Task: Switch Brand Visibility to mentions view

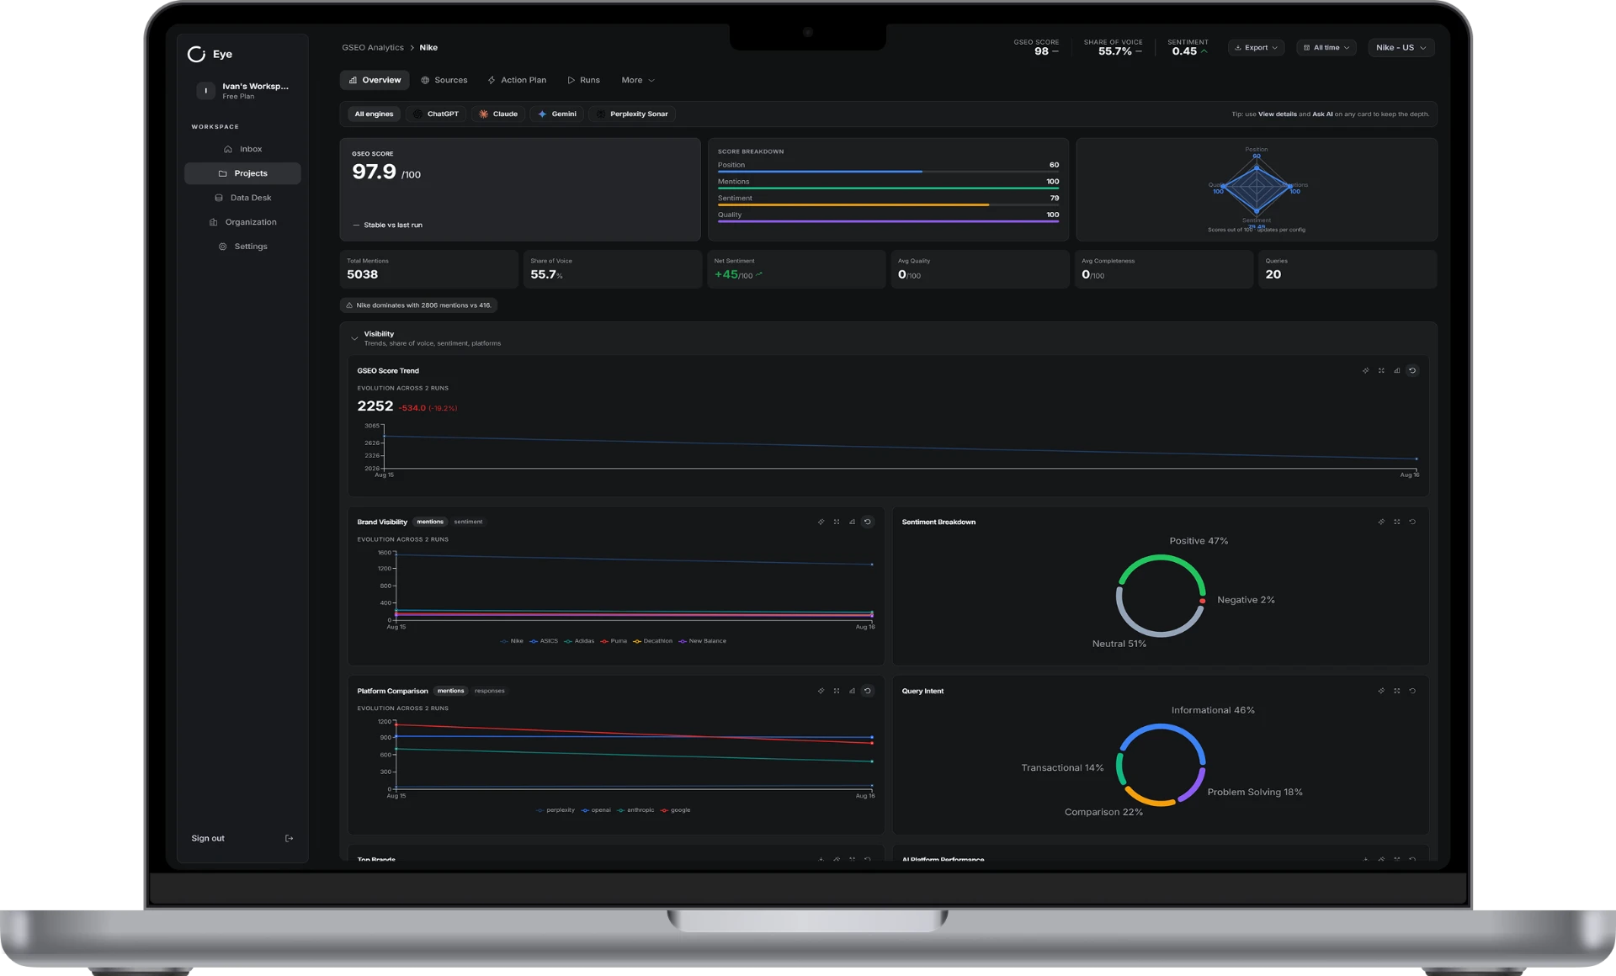Action: tap(430, 522)
